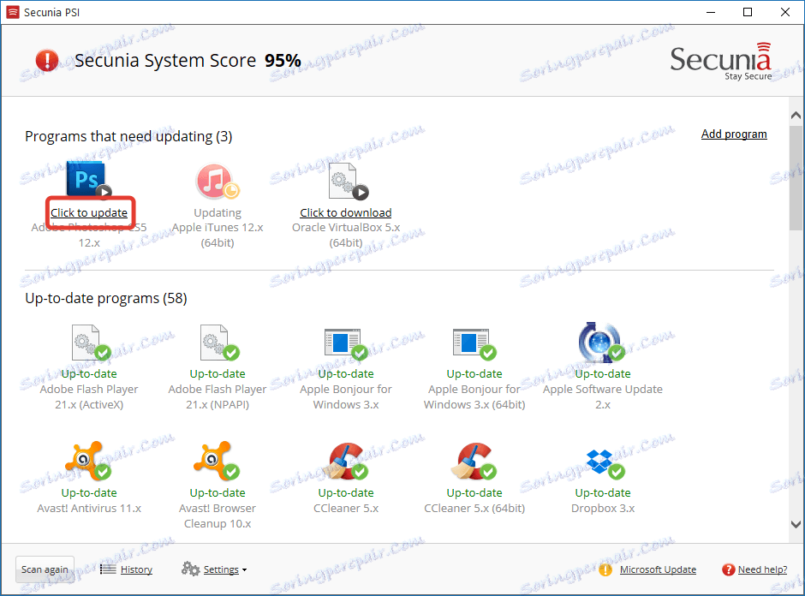Click the 'Updating' status text for iTunes
The image size is (805, 596).
point(218,212)
